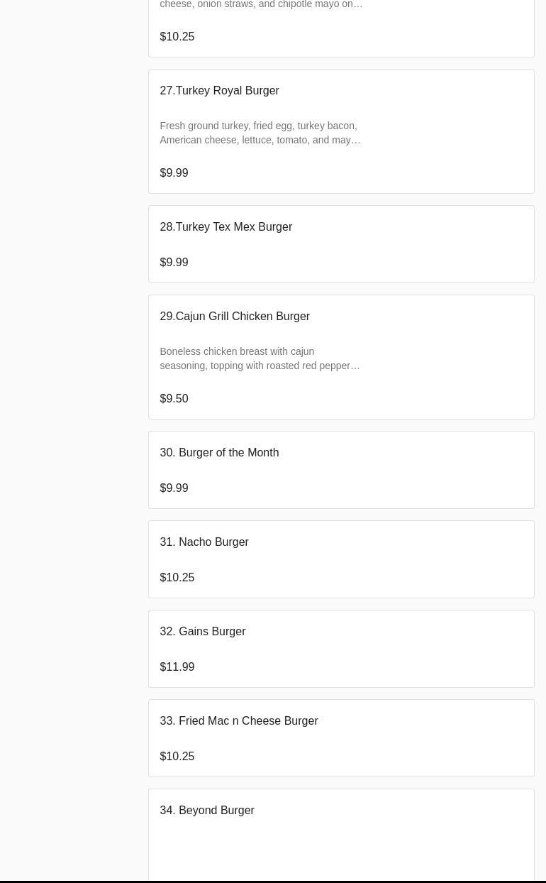Pick the Fried Mac n Cheese Burger

point(239,721)
